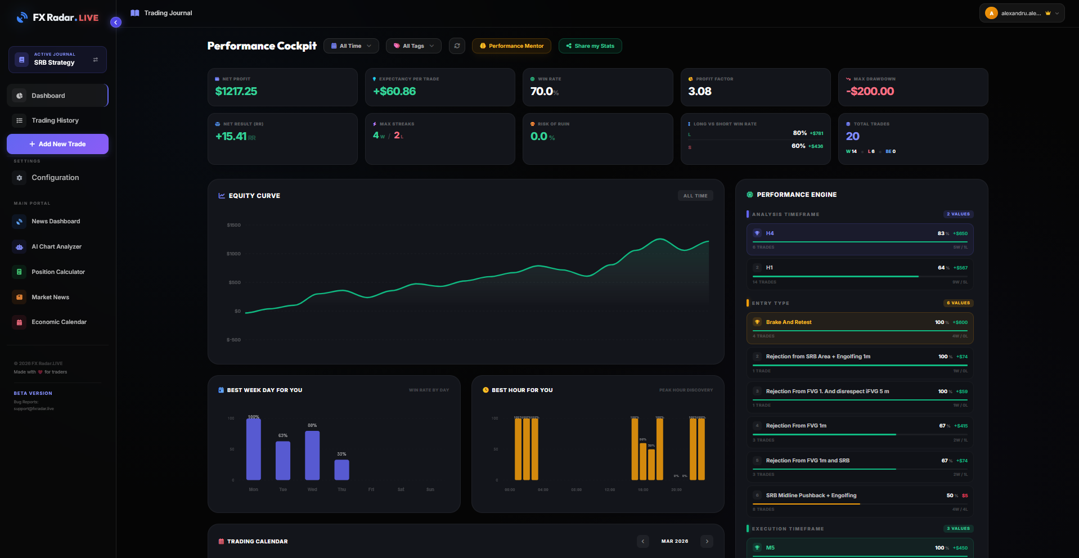
Task: Open the Economic Calendar
Action: pyautogui.click(x=59, y=322)
